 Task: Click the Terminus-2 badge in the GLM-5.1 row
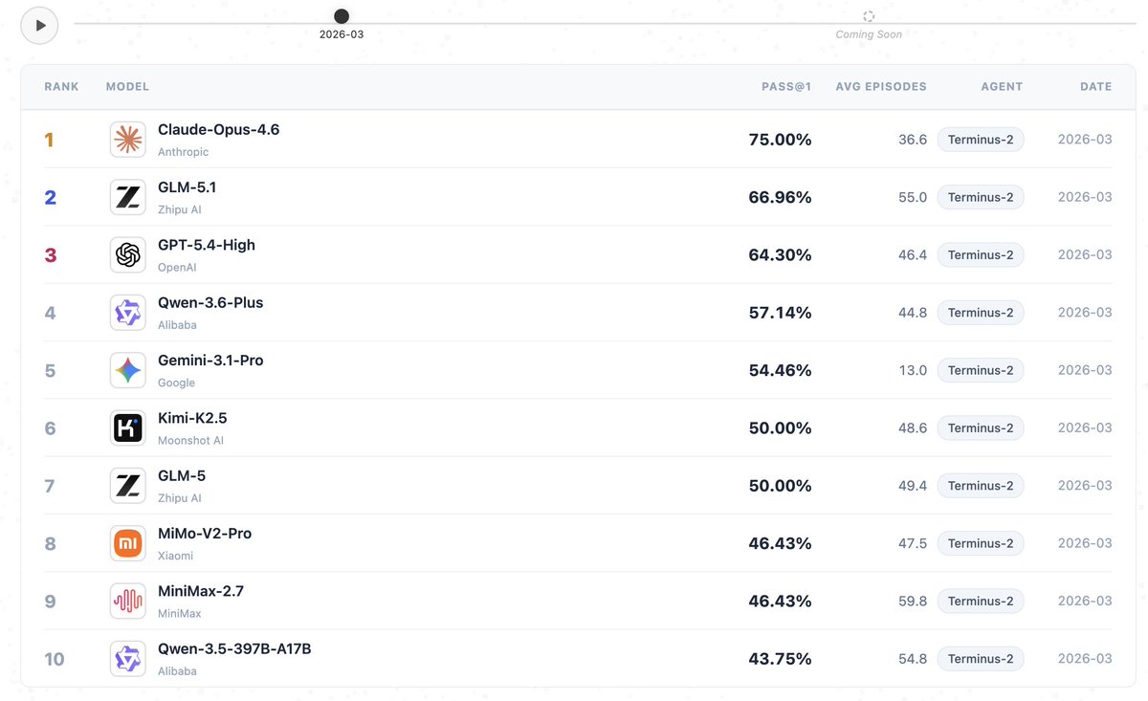[981, 197]
